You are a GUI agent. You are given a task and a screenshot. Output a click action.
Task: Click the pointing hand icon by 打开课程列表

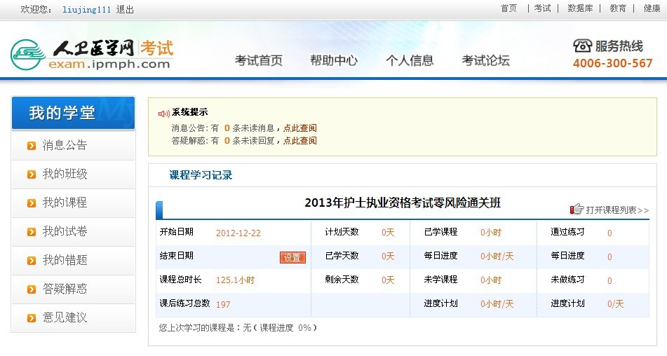[x=577, y=209]
